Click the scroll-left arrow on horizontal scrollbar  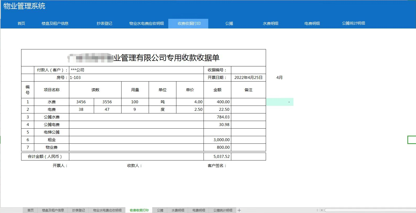(322, 210)
